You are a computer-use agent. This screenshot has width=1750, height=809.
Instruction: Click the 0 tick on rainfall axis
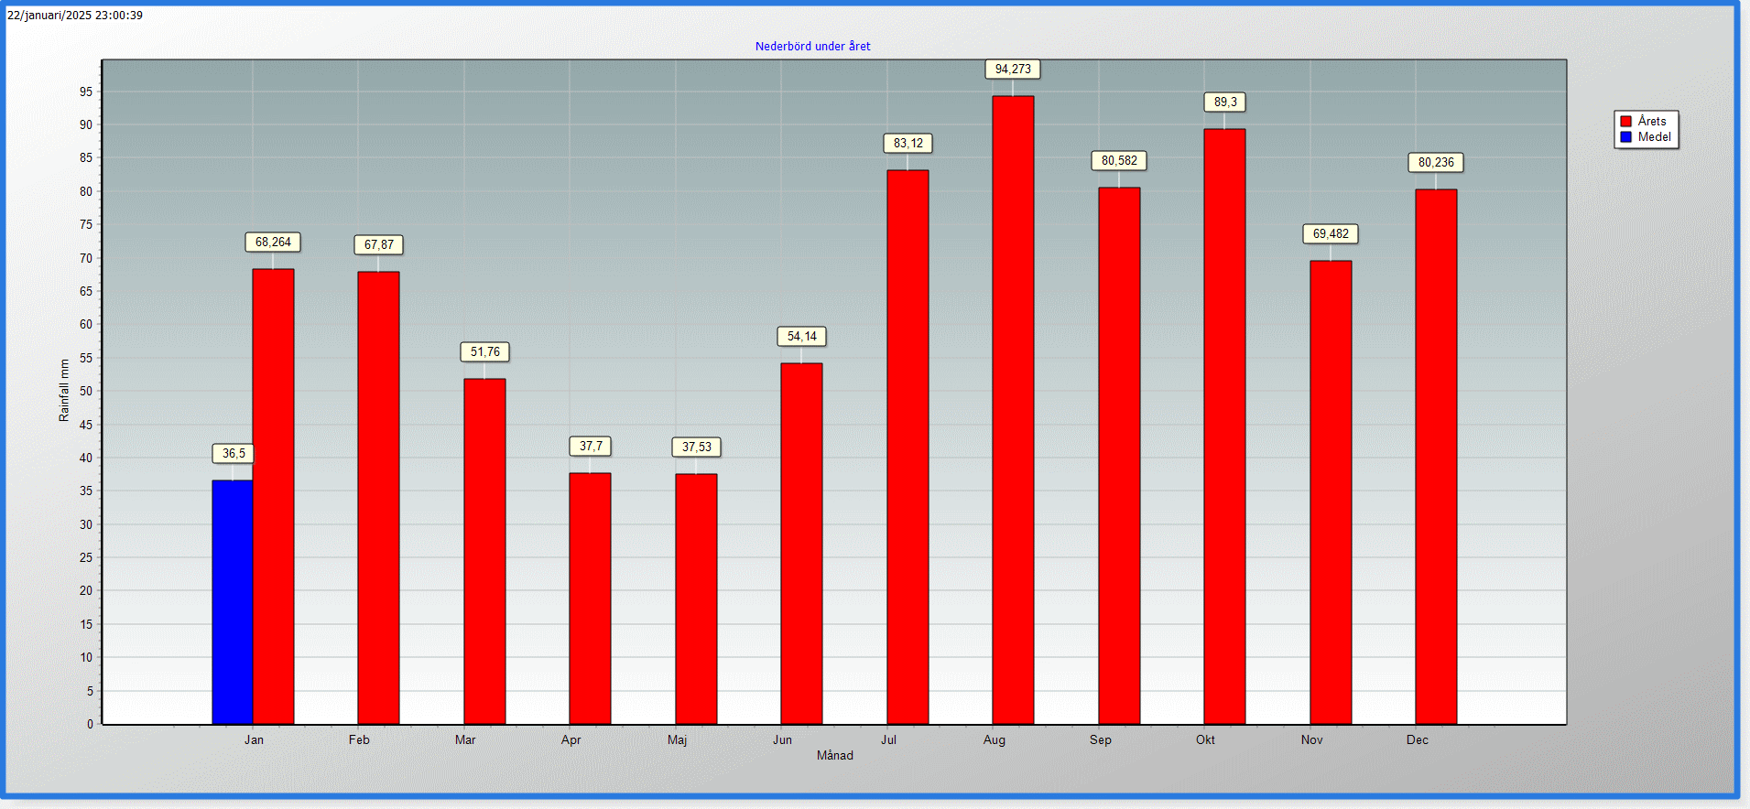pyautogui.click(x=90, y=724)
